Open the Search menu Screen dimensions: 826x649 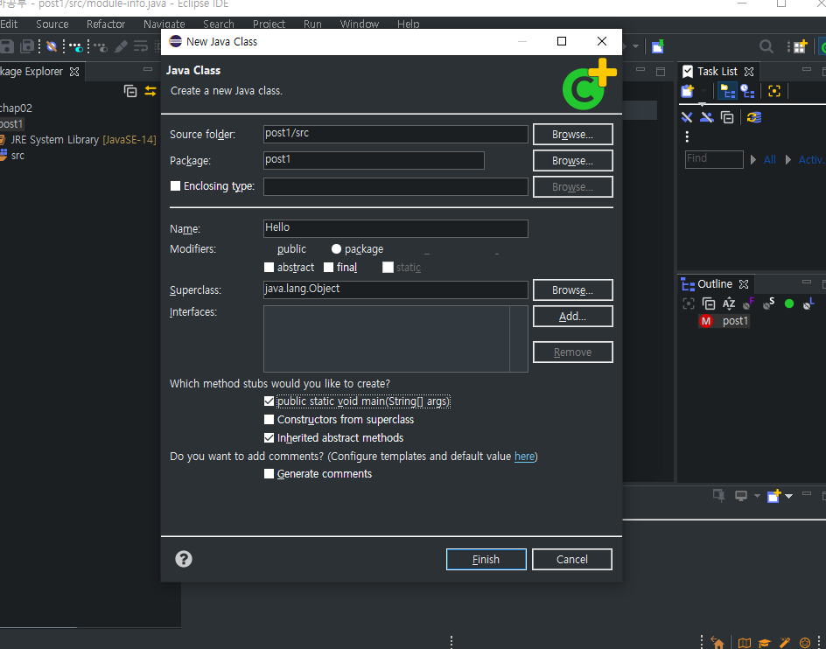click(x=219, y=24)
